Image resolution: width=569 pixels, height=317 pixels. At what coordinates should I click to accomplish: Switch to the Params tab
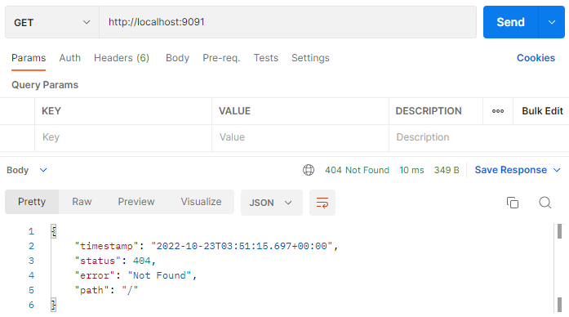[x=29, y=58]
